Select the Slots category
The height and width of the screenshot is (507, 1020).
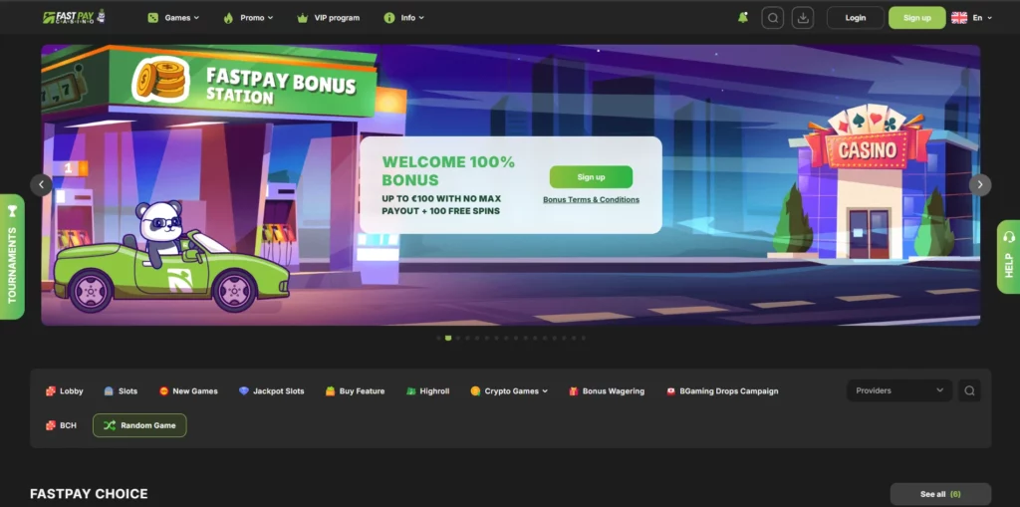(x=121, y=391)
